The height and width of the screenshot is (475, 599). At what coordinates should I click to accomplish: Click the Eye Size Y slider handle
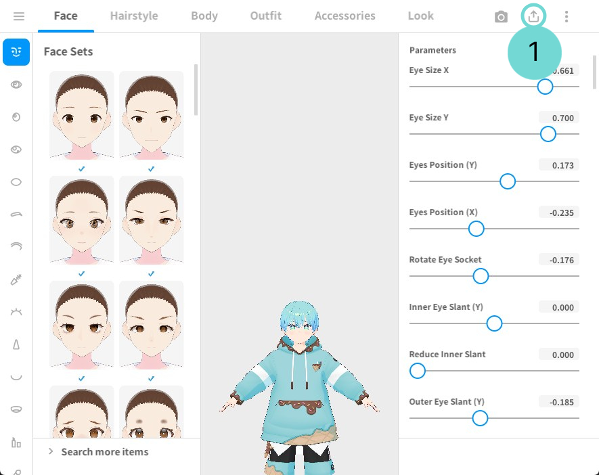tap(548, 134)
